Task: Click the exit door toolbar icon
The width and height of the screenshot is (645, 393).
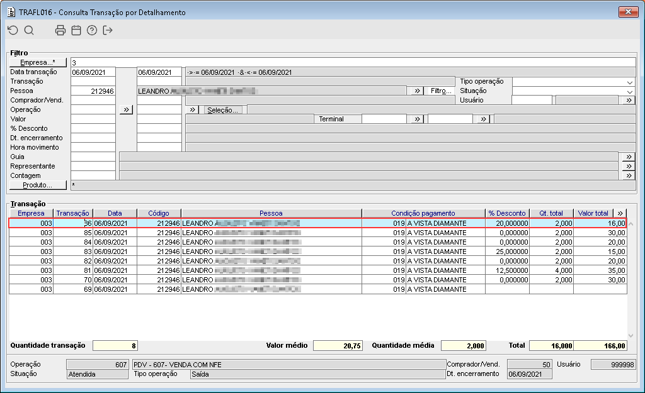Action: tap(107, 30)
